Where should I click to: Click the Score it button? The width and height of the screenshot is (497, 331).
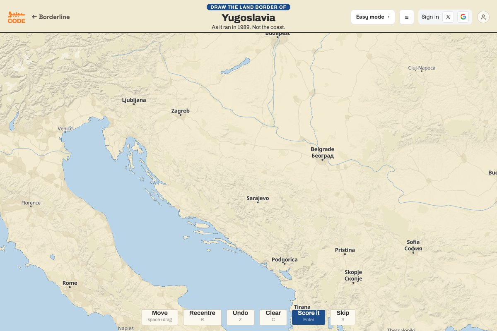pos(309,317)
